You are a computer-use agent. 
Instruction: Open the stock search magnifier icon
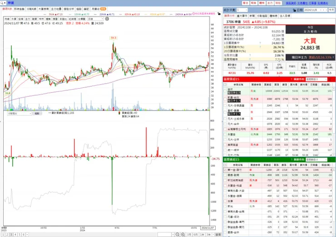(2, 3)
